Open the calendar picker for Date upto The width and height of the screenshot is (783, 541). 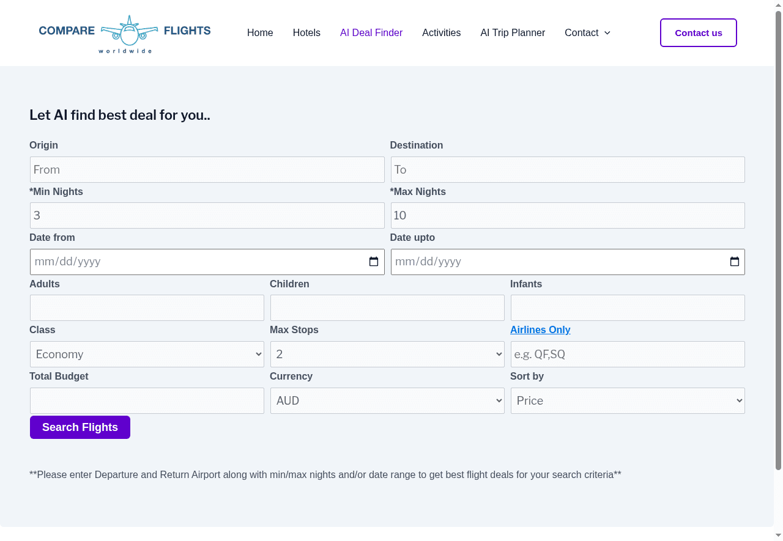point(733,261)
